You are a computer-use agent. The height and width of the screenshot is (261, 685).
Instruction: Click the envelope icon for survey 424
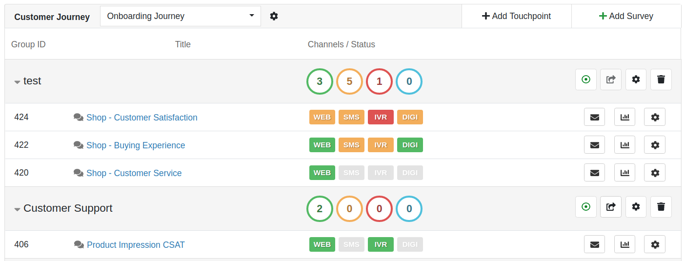(594, 117)
